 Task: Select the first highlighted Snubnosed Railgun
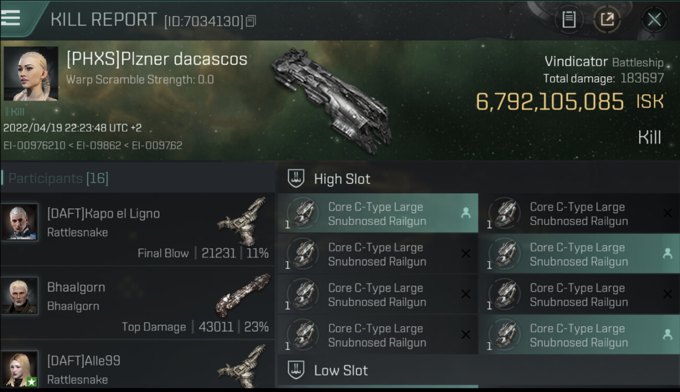click(378, 213)
